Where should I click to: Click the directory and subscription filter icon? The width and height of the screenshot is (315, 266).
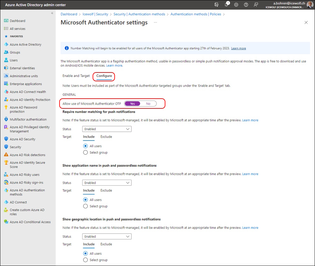pyautogui.click(x=216, y=5)
